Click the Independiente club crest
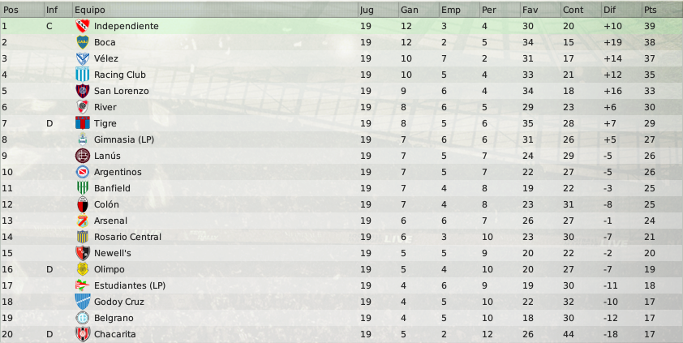Viewport: 683px width, 343px height. (82, 26)
